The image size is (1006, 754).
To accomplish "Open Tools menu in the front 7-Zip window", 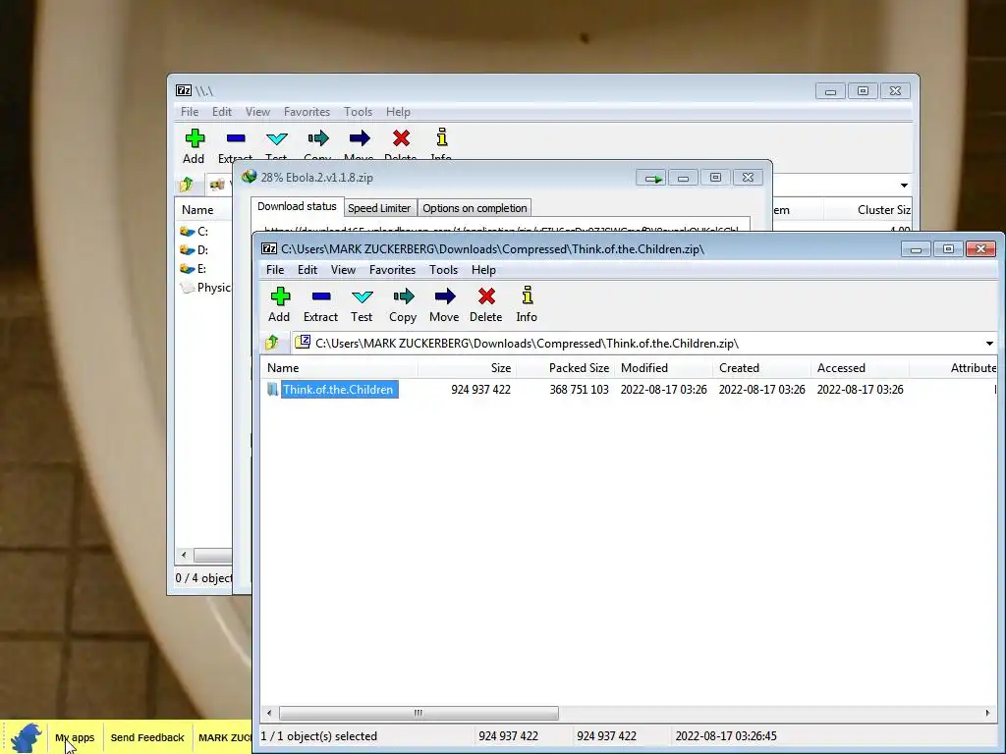I will point(443,270).
